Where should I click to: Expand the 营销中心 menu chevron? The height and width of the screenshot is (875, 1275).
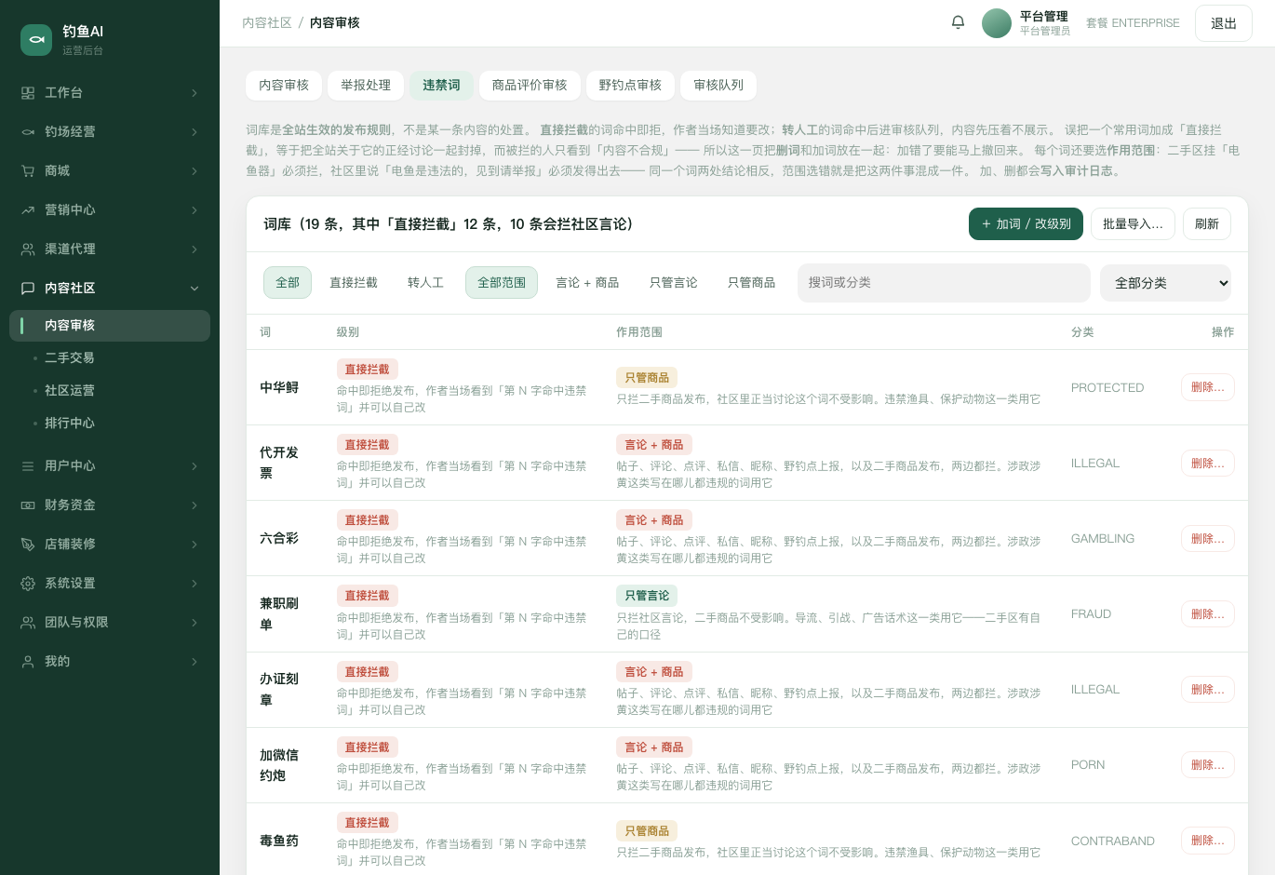pyautogui.click(x=195, y=210)
